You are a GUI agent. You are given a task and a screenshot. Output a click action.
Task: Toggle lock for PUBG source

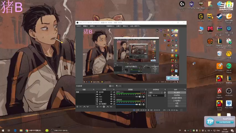[114, 97]
